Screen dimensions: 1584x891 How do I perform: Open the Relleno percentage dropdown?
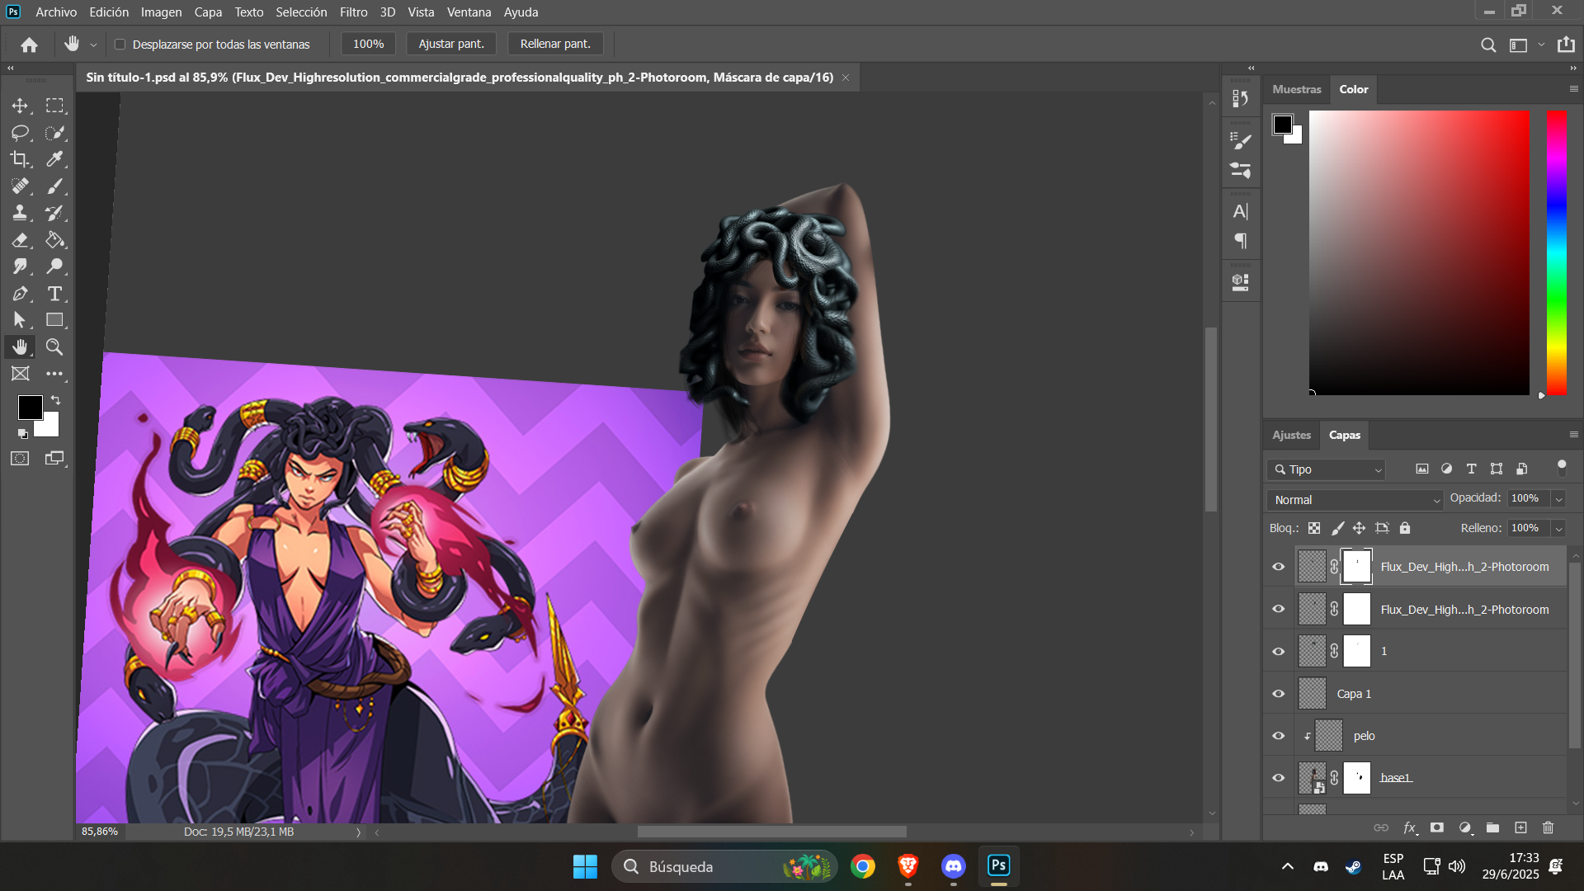(x=1558, y=529)
